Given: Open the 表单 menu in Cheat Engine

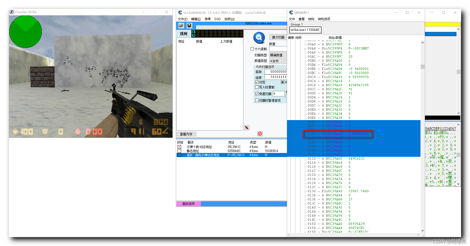Looking at the screenshot, I should click(208, 19).
